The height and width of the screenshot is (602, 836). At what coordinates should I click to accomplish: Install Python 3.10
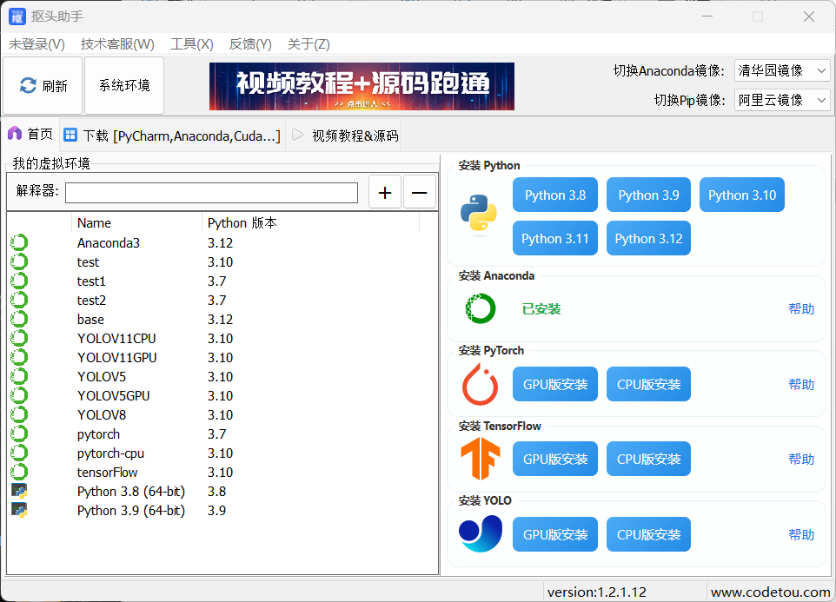(x=741, y=195)
